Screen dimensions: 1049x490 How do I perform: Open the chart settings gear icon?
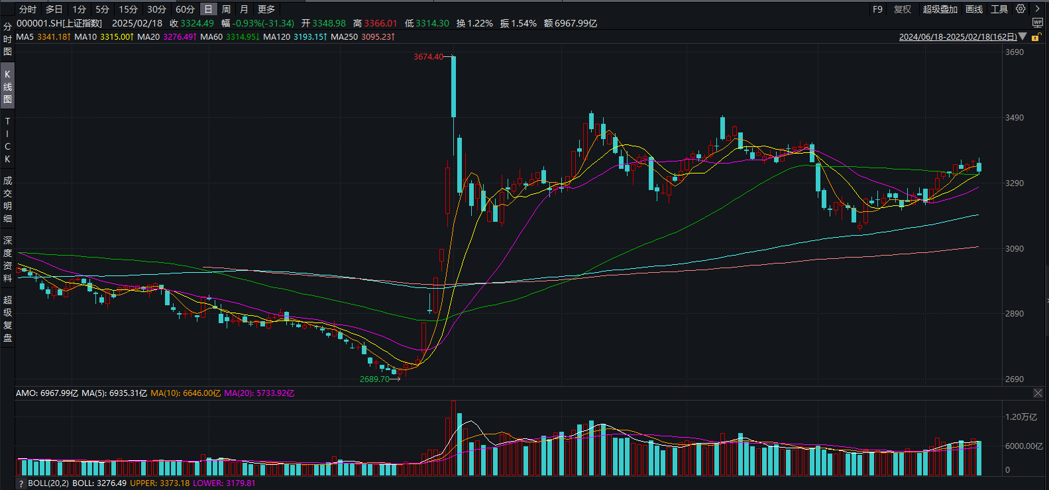[1021, 9]
